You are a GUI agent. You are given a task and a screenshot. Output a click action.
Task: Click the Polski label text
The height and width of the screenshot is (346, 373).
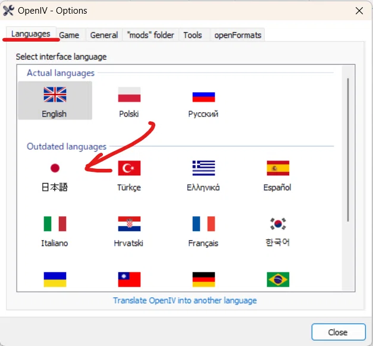129,114
